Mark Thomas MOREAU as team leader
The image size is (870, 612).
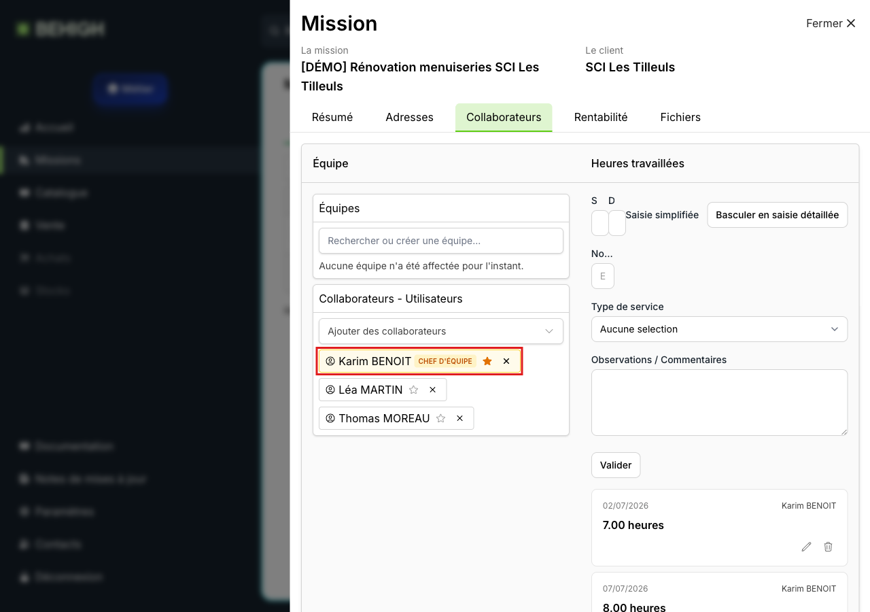pos(440,418)
